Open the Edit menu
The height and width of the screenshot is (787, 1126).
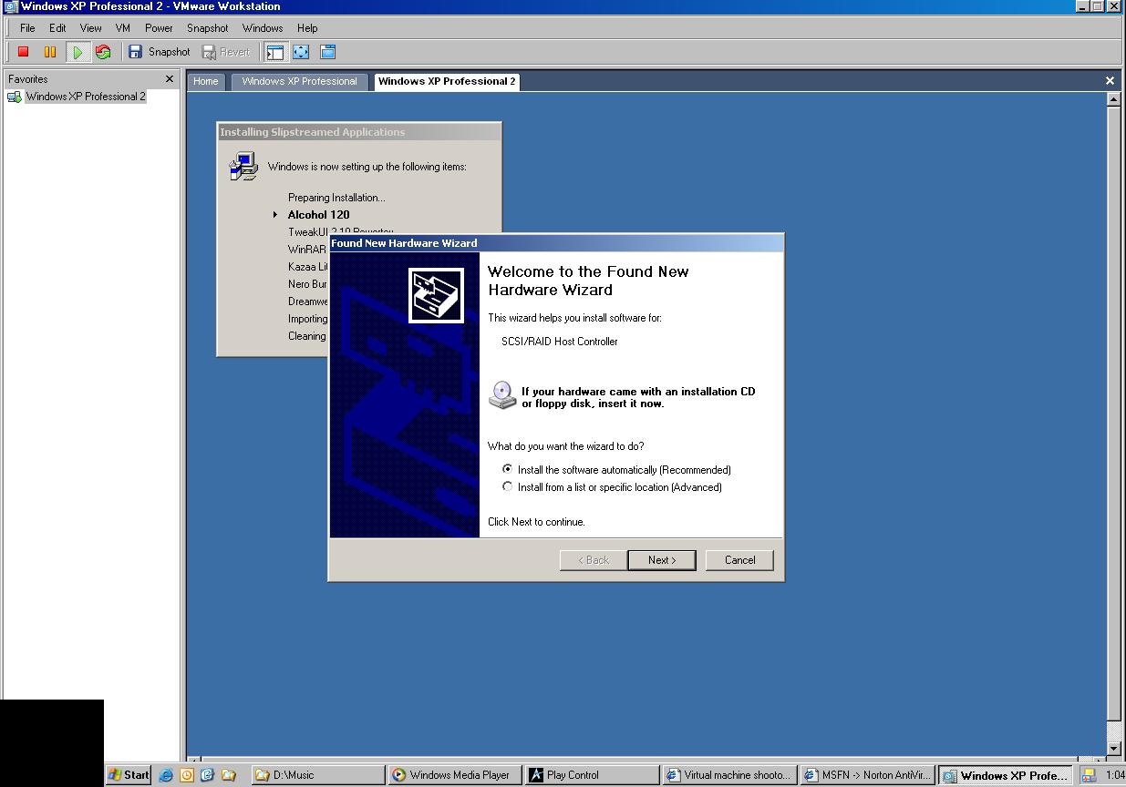coord(57,28)
